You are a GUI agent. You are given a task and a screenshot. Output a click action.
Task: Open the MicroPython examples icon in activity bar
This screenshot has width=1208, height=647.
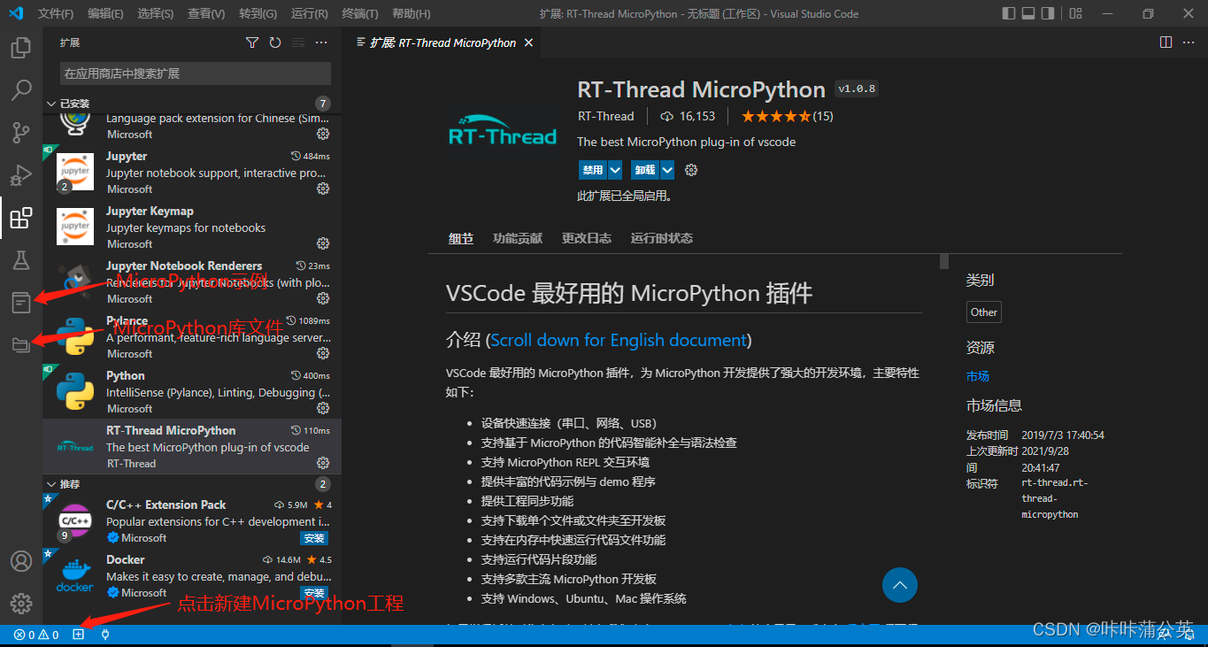(x=20, y=303)
